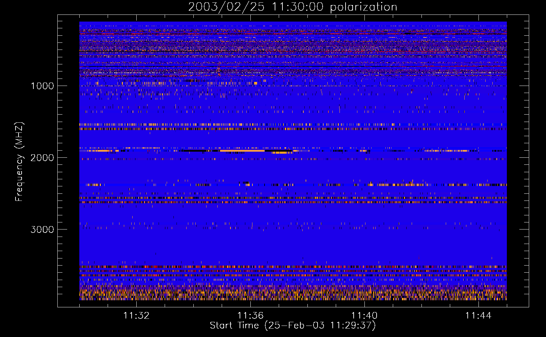The height and width of the screenshot is (337, 546).
Task: Click the 'Frequency (MHZ)' axis title
Action: pos(19,162)
